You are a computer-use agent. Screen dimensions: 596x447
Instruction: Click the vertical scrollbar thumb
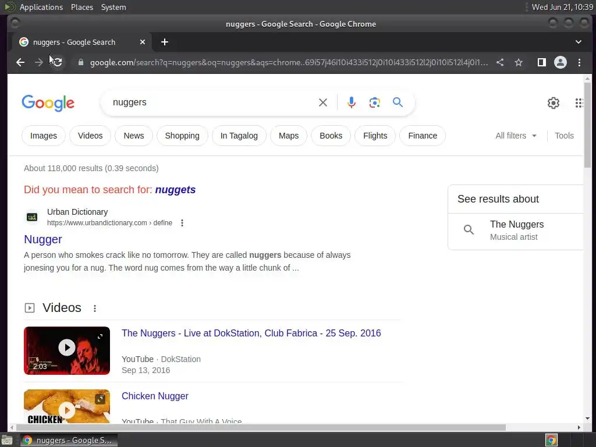pyautogui.click(x=587, y=125)
